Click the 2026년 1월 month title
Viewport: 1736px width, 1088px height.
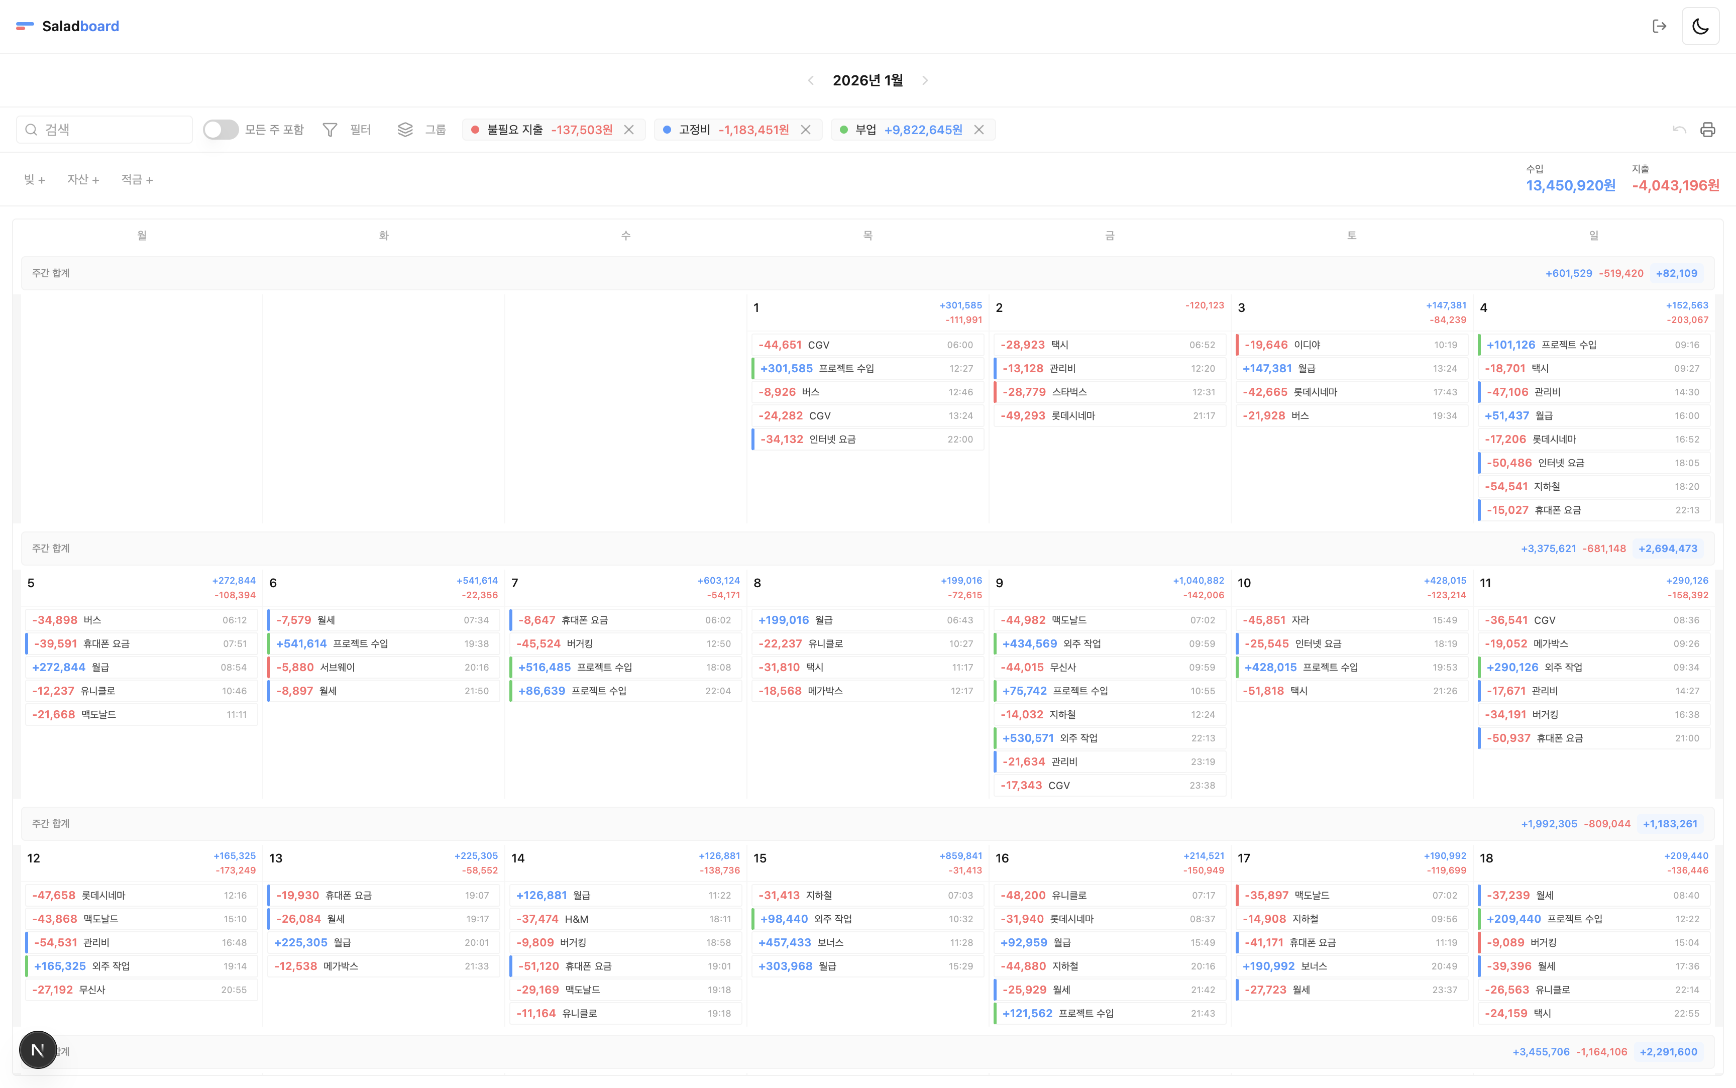[x=867, y=80]
